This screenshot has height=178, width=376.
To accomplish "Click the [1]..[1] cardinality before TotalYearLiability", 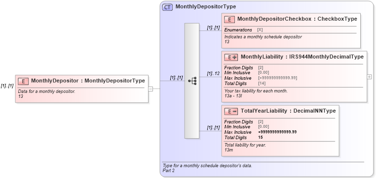I will click(x=214, y=128).
